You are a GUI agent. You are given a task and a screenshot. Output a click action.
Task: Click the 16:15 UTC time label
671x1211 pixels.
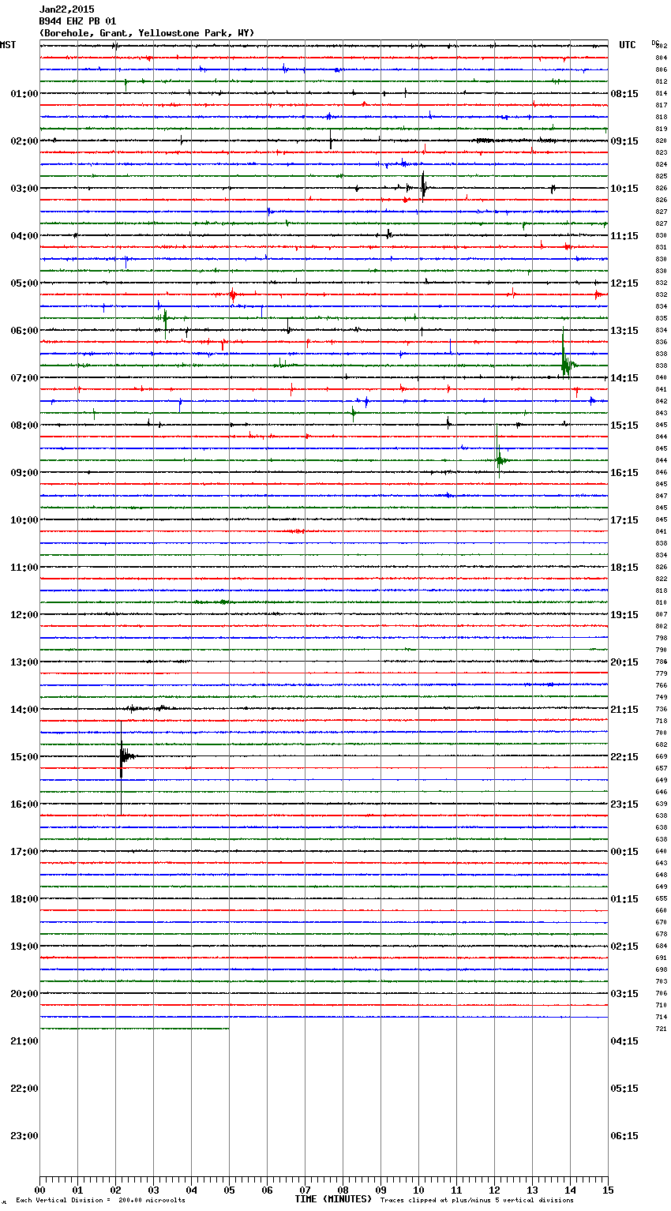coord(624,473)
